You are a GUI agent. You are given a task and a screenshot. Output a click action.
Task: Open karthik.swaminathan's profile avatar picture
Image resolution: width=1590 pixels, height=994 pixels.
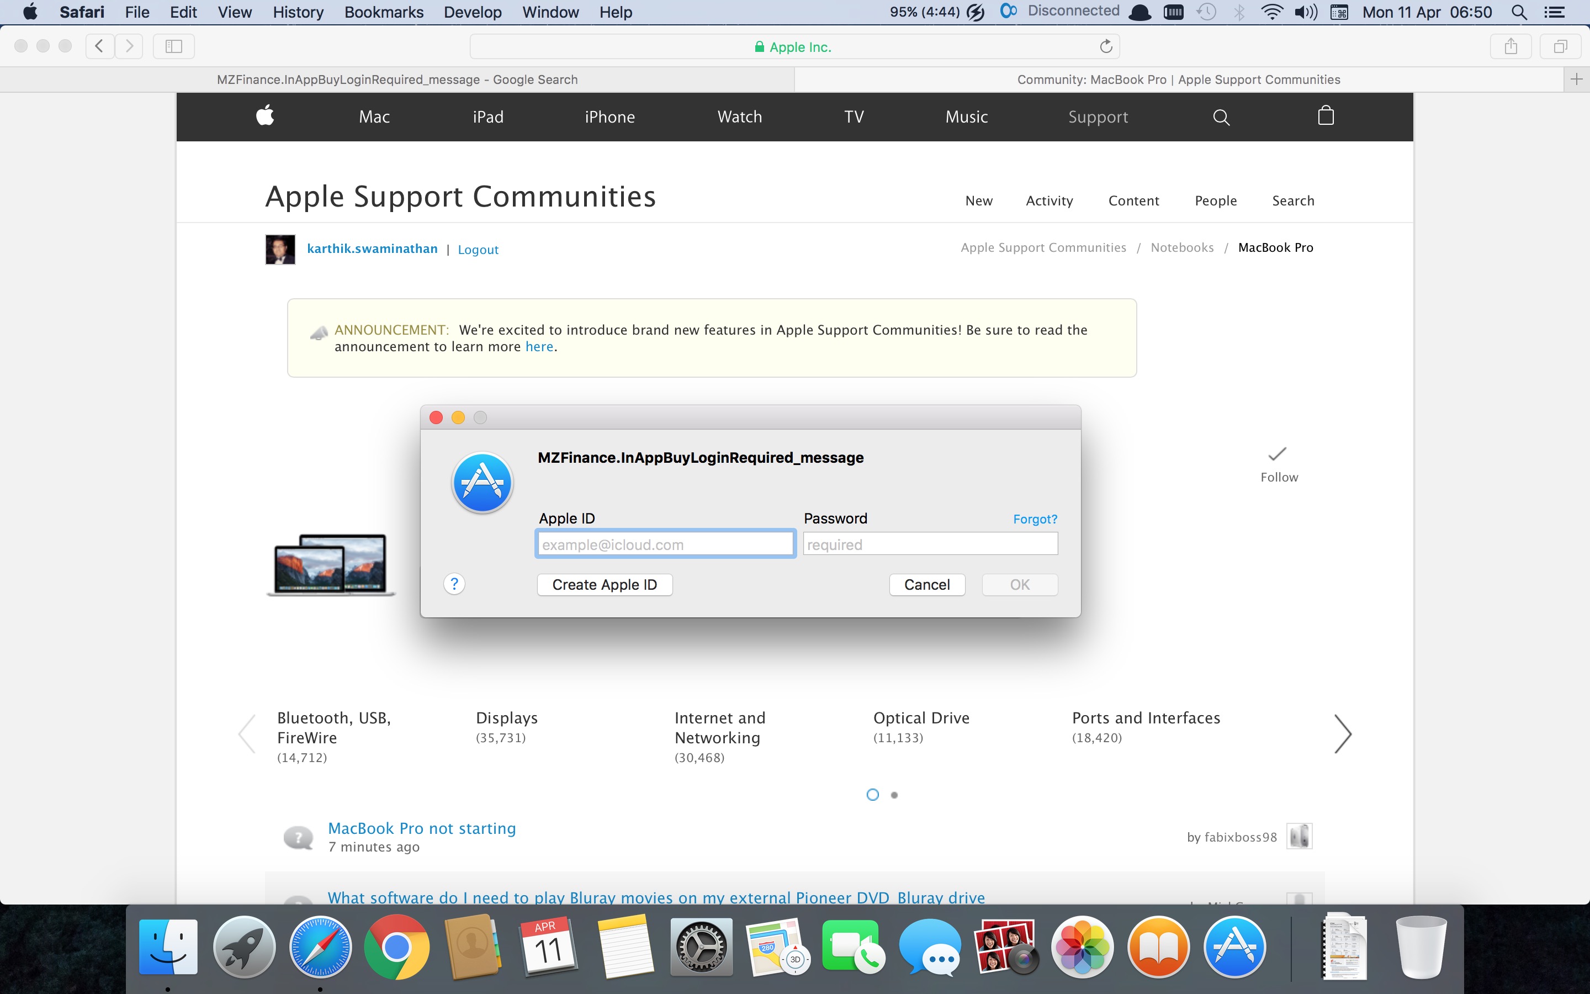point(280,248)
